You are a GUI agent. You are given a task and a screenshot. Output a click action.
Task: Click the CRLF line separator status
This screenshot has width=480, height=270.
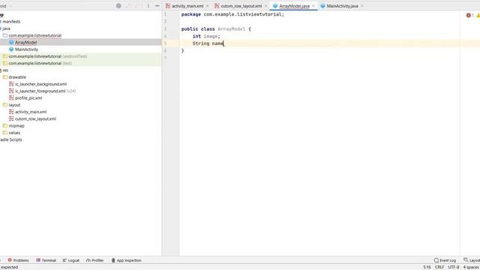pos(439,267)
